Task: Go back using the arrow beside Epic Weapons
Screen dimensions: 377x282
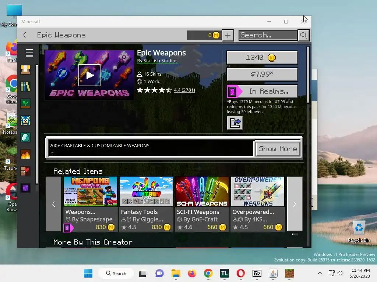Action: coord(25,35)
